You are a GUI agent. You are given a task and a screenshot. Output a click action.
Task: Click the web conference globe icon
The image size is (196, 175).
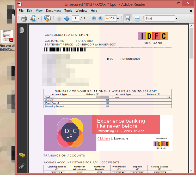click(x=47, y=19)
